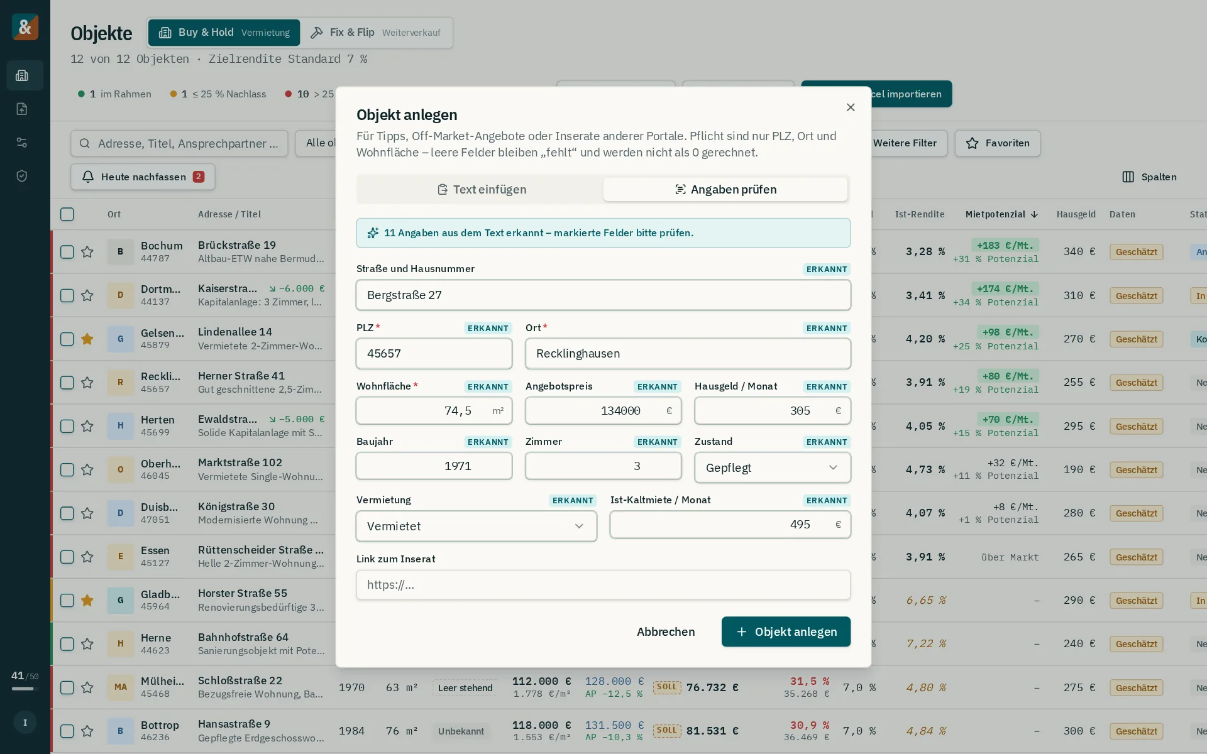
Task: Click the 41/50 usage progress bar
Action: (25, 689)
